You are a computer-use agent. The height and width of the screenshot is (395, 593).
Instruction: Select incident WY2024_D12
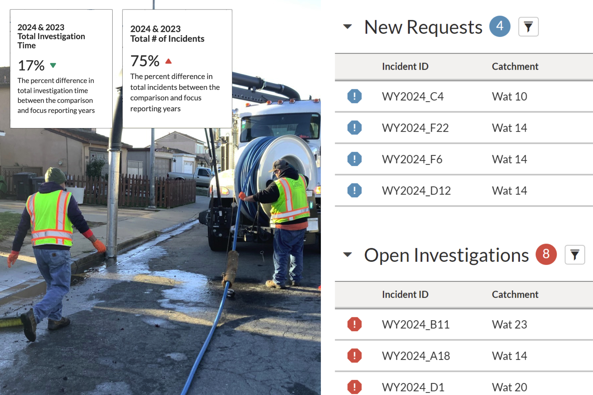coord(416,191)
